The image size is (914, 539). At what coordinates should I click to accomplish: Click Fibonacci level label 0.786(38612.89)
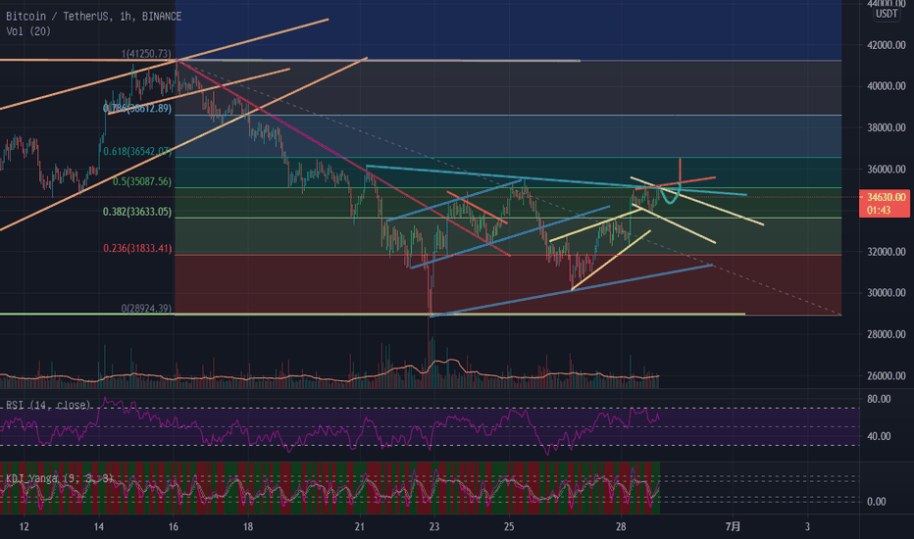tap(137, 109)
